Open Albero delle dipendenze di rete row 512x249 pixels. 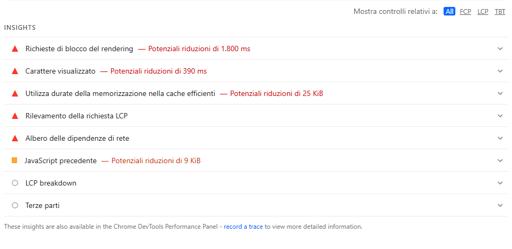coord(77,138)
